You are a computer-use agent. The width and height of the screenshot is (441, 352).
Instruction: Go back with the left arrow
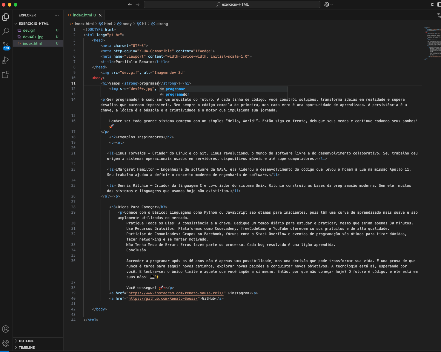coord(130,4)
